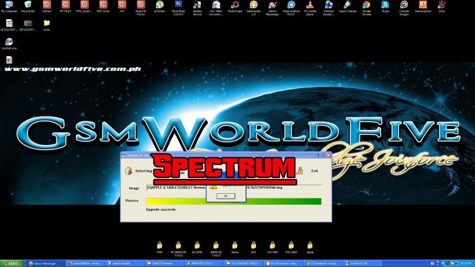475x267 pixels.
Task: Select the music folder on desktop
Action: [47, 25]
